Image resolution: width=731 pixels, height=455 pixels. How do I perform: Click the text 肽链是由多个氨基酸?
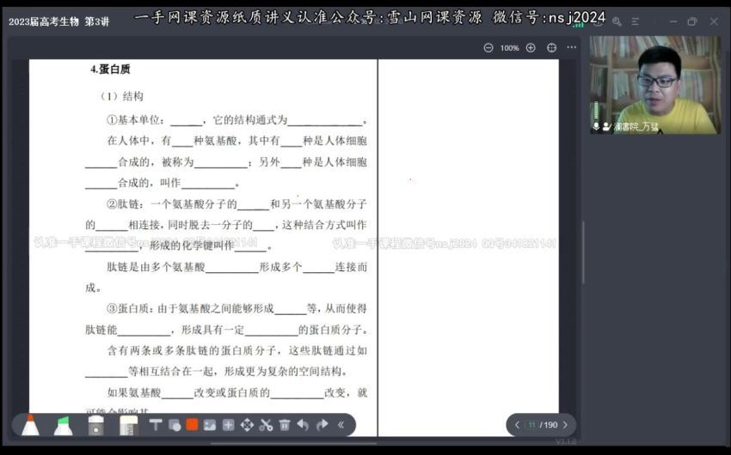[157, 267]
